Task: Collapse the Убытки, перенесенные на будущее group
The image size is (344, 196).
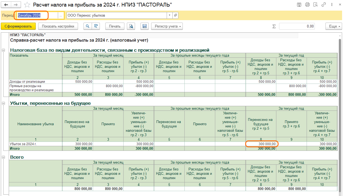Action: tap(4, 103)
